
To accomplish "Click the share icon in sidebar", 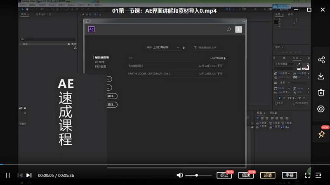I will coord(321,60).
